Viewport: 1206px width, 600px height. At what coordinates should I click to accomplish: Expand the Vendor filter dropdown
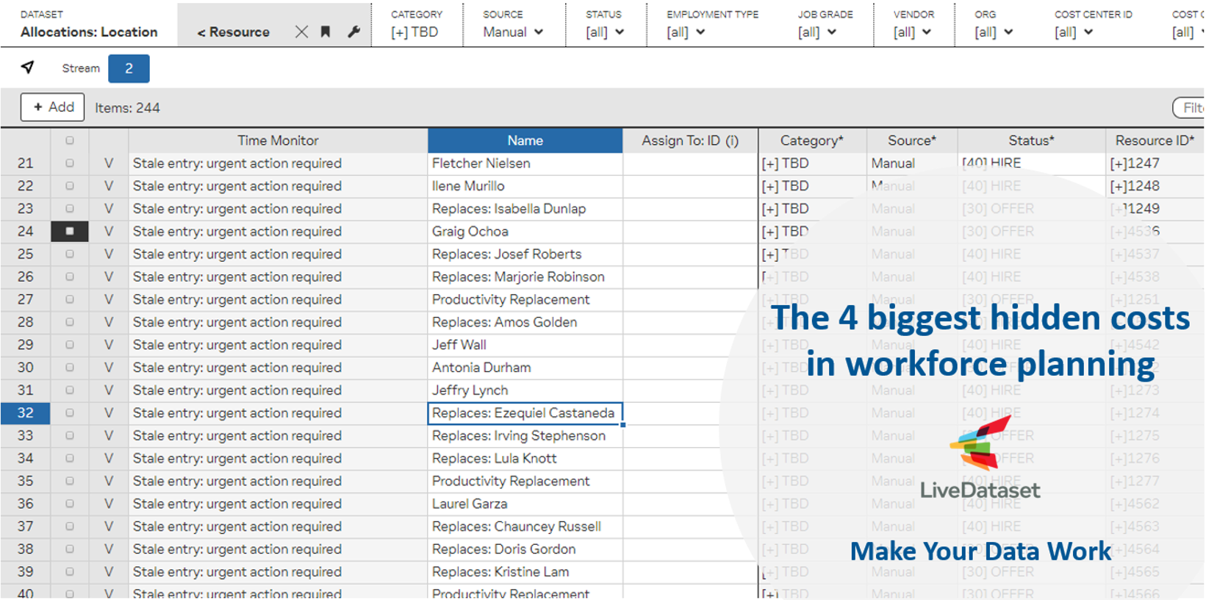[x=913, y=32]
